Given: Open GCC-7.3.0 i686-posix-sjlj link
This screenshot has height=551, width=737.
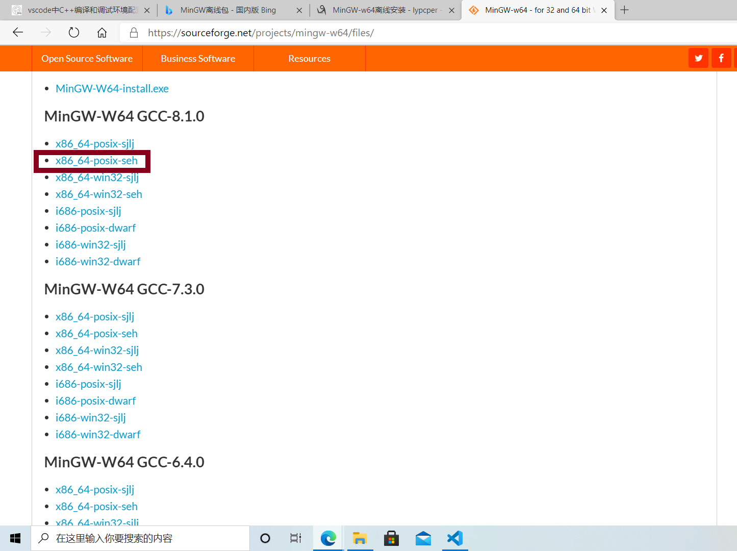Looking at the screenshot, I should pyautogui.click(x=88, y=384).
